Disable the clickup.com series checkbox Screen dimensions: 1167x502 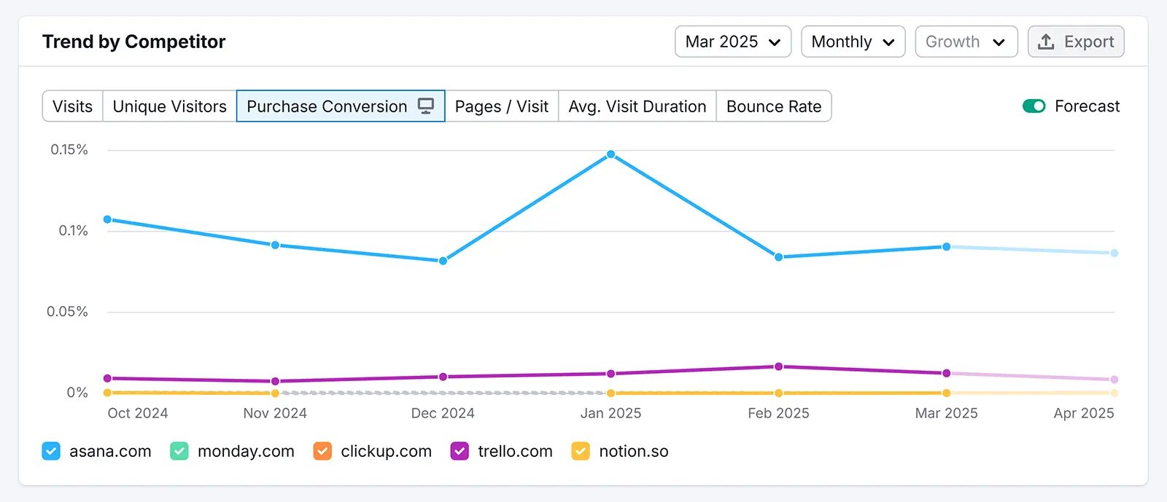[322, 452]
